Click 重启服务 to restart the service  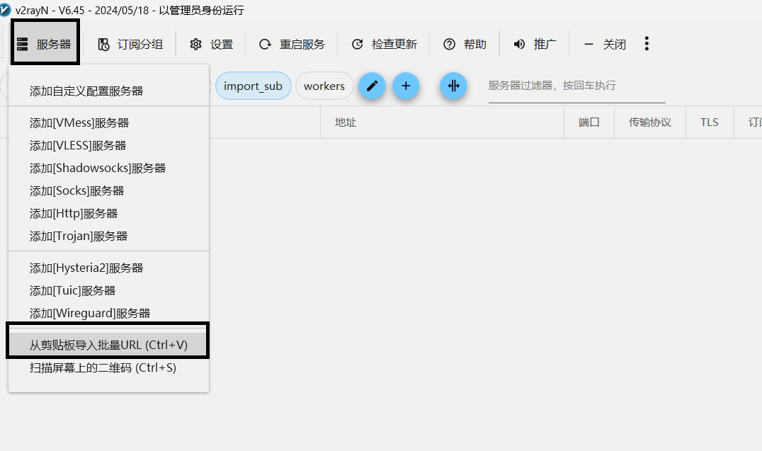(x=292, y=44)
